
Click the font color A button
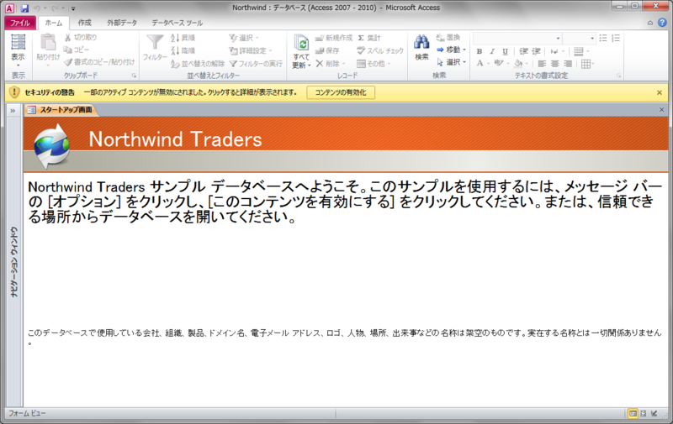480,63
